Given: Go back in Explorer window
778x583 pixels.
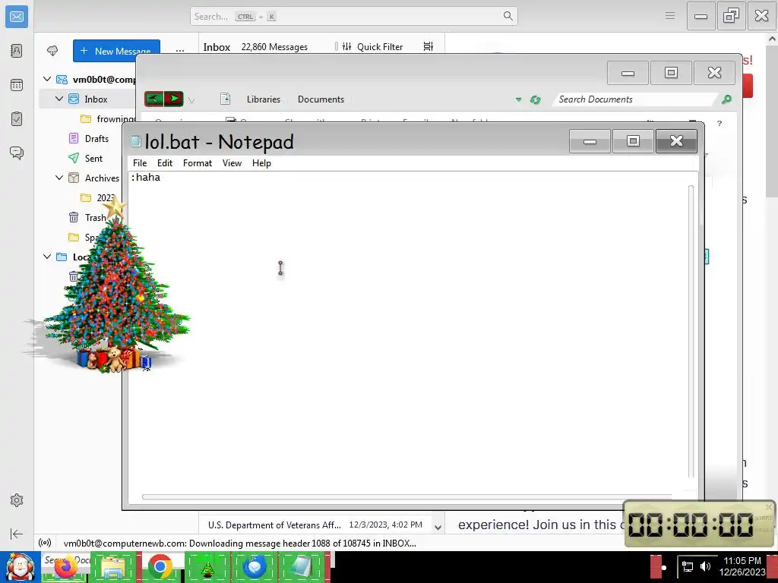Looking at the screenshot, I should pyautogui.click(x=153, y=99).
